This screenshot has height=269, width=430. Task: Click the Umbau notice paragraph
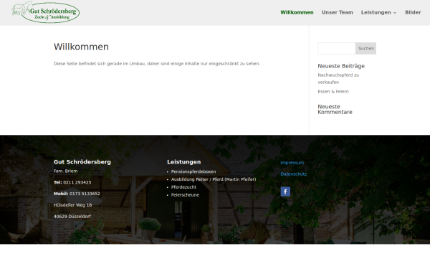click(157, 64)
